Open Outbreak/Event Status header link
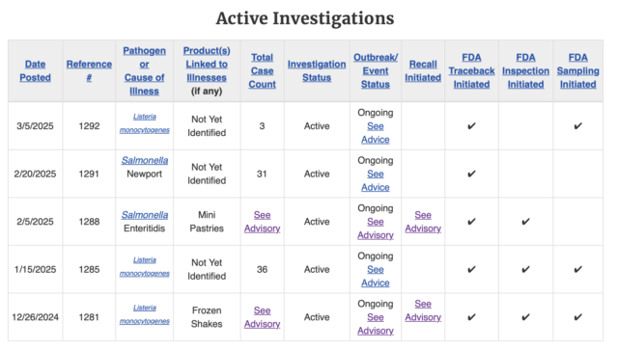Screen dimensions: 618x350 (376, 70)
